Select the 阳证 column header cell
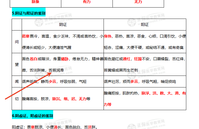This screenshot has width=199, height=129. tap(145, 25)
